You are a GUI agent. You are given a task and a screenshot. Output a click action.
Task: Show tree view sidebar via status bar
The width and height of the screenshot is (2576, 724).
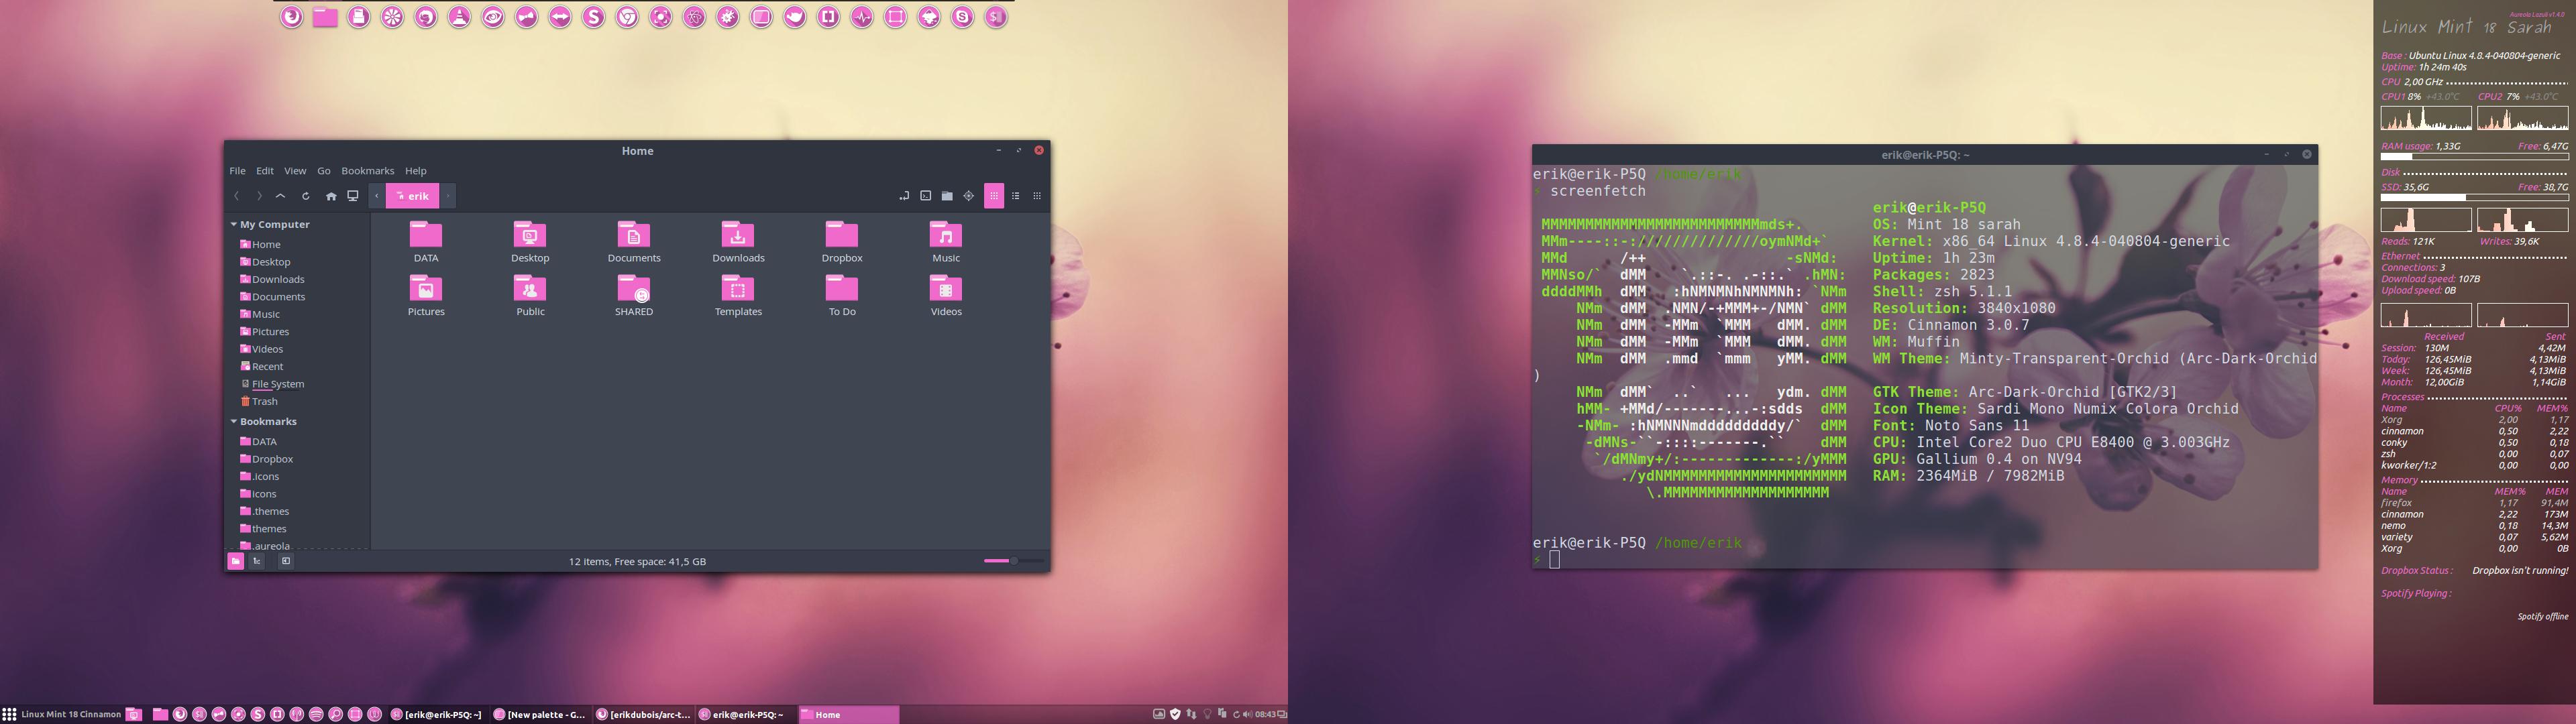click(x=257, y=561)
